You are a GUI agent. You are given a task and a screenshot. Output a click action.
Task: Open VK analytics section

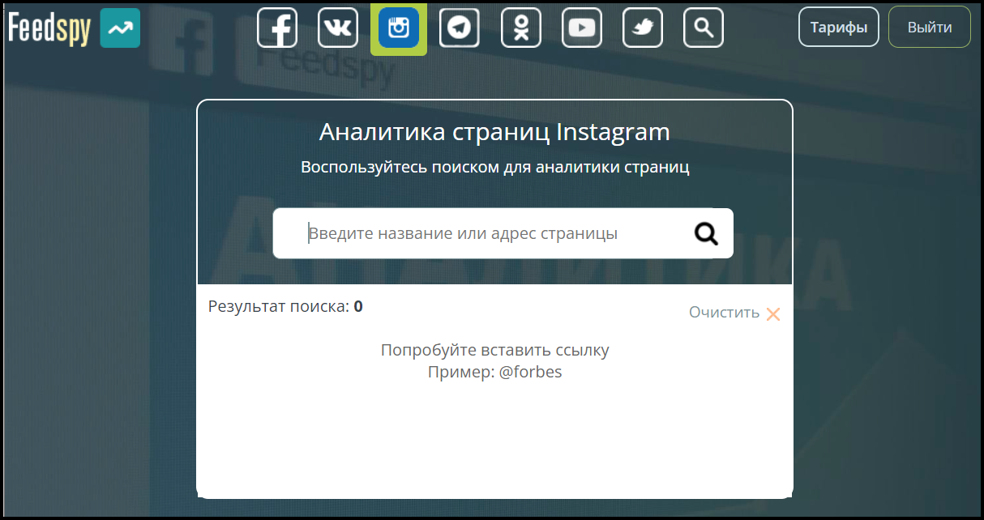click(338, 28)
